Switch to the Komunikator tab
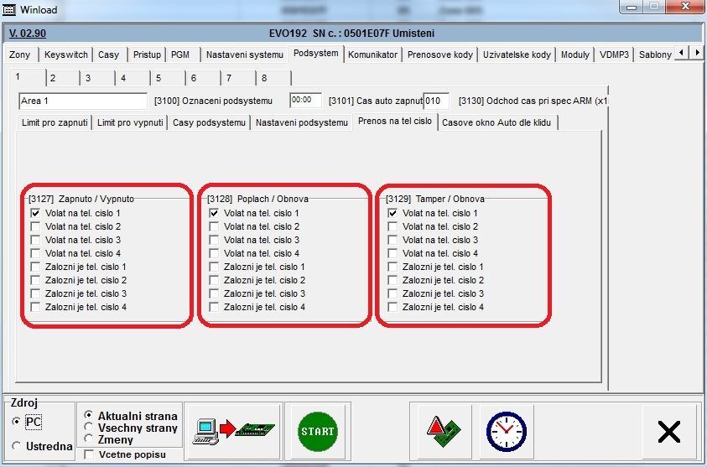Image resolution: width=707 pixels, height=467 pixels. (x=372, y=54)
